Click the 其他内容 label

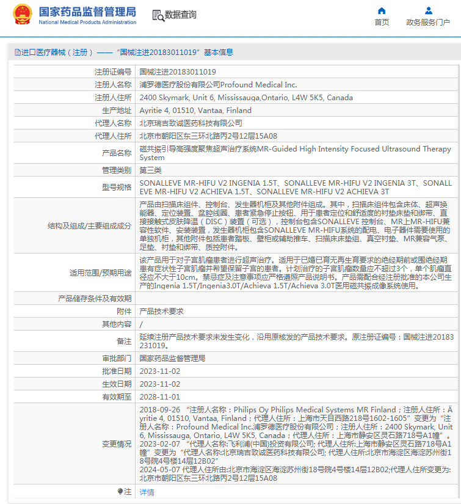(117, 324)
